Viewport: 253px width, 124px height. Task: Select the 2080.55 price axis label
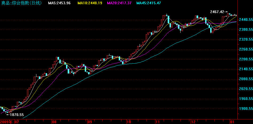click(x=246, y=79)
